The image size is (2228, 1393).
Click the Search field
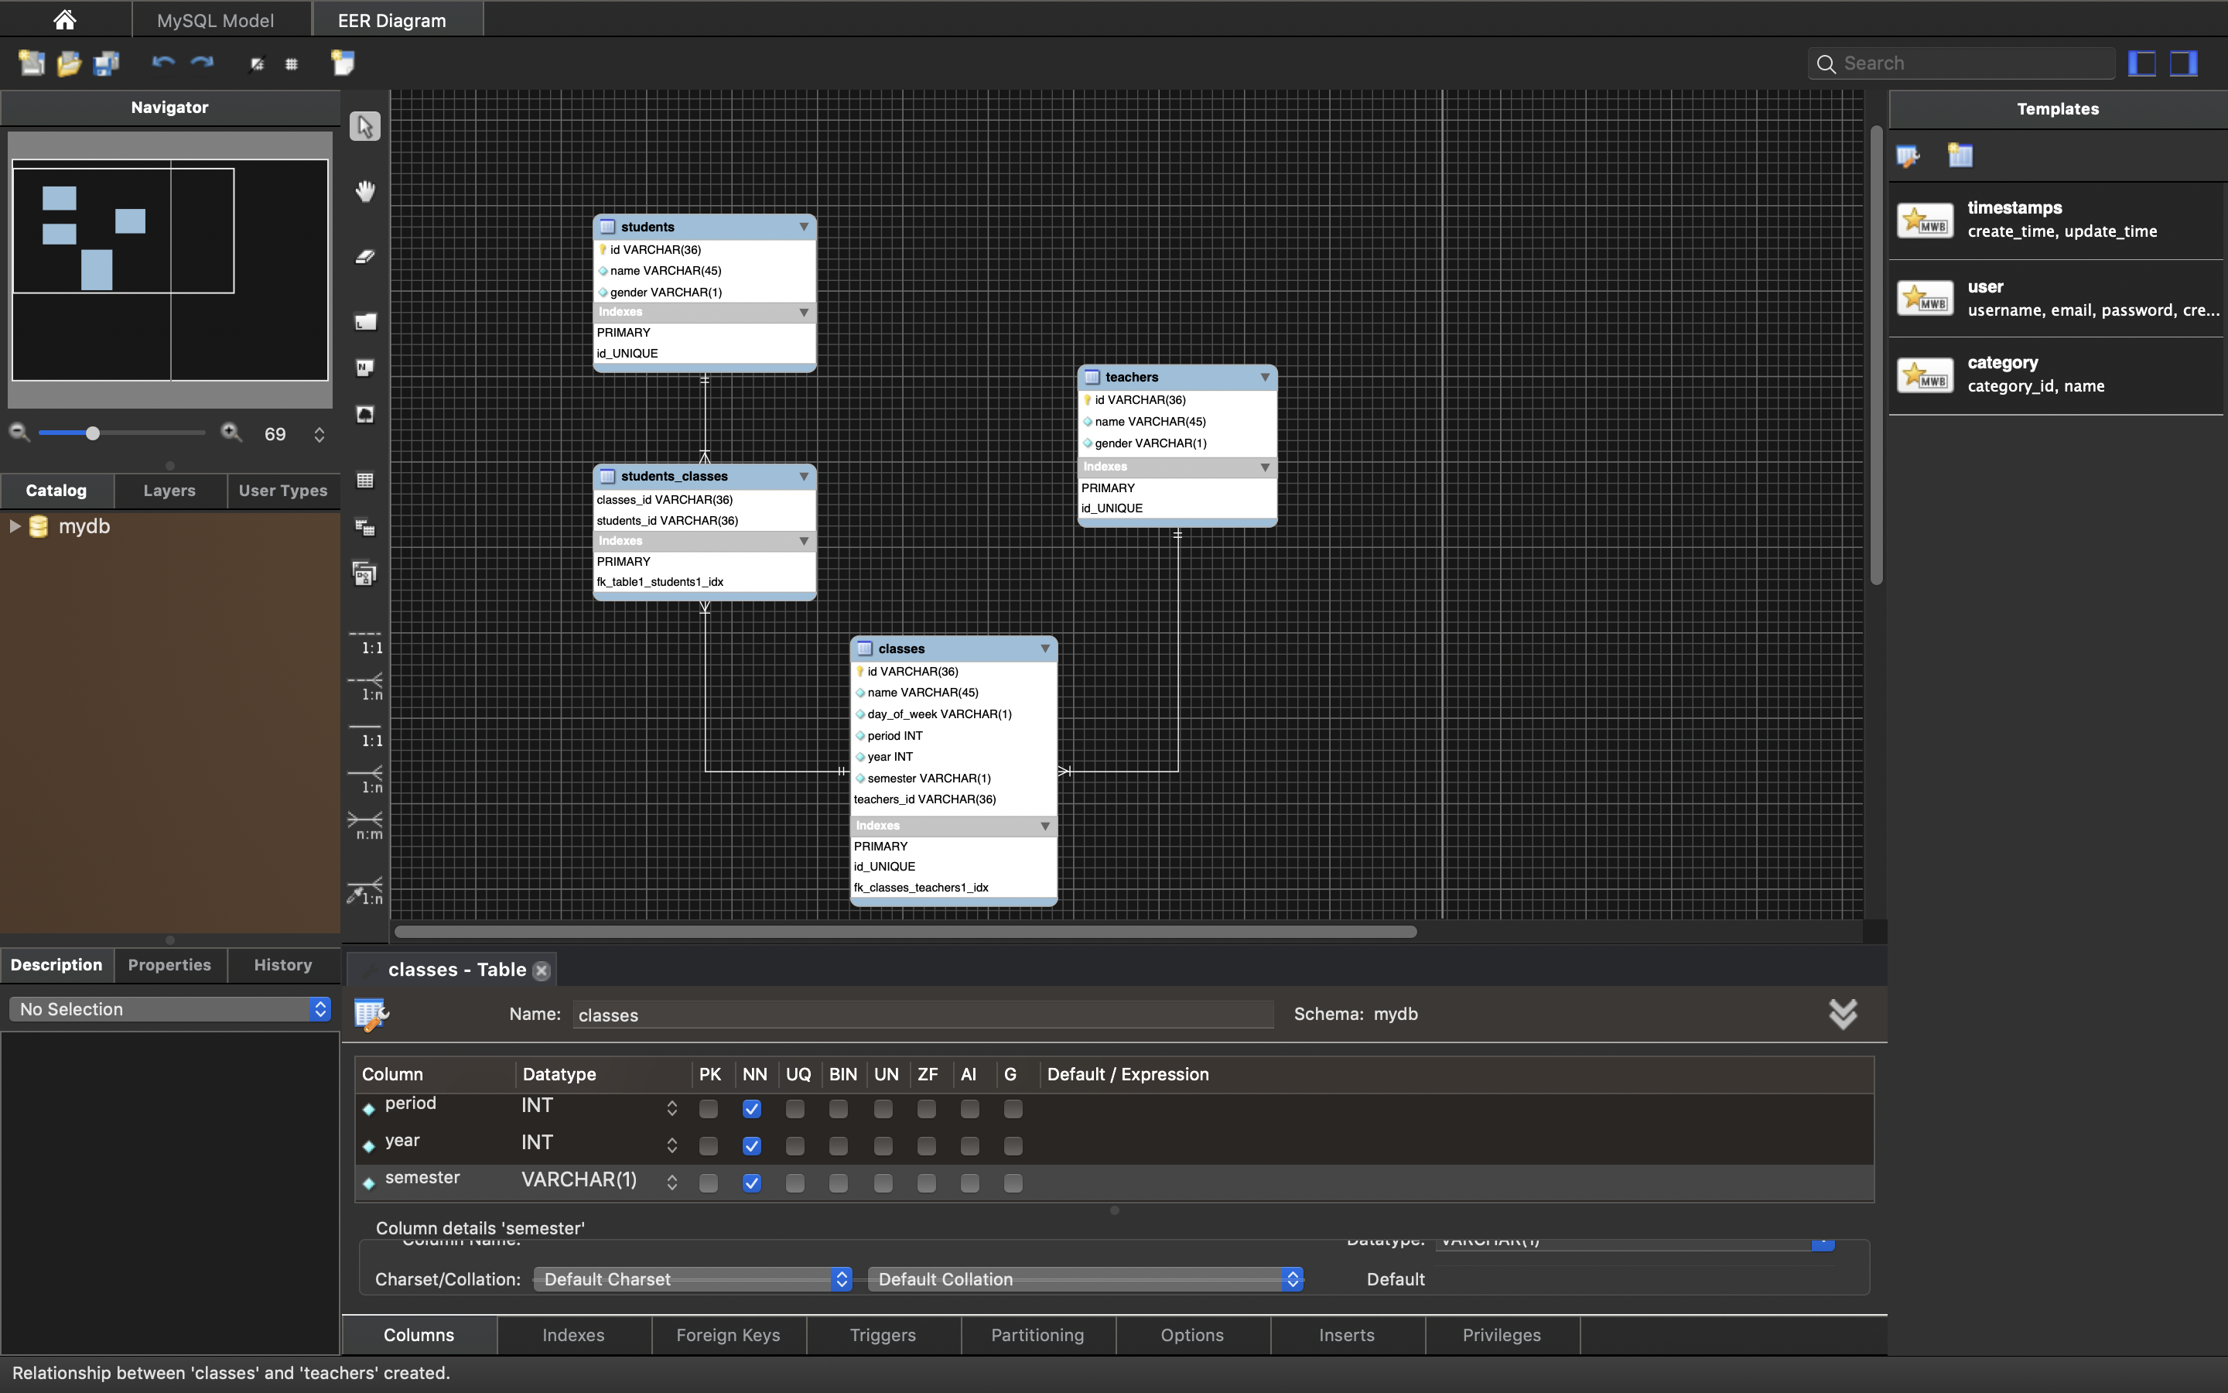[1961, 63]
